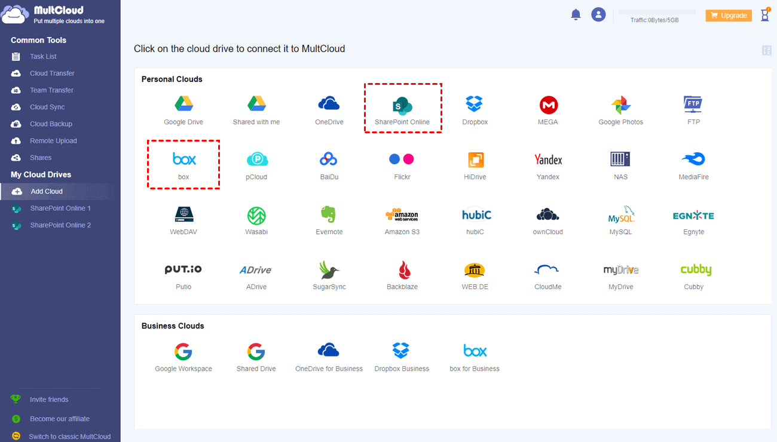The height and width of the screenshot is (442, 777).
Task: Choose Yandex cloud drive
Action: 548,165
